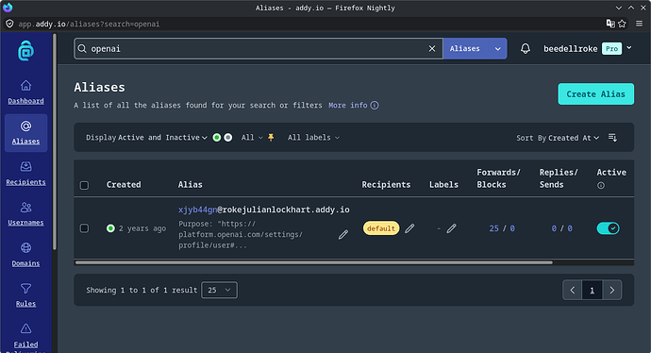651x353 pixels.
Task: Click the Active column info icon
Action: coord(601,186)
